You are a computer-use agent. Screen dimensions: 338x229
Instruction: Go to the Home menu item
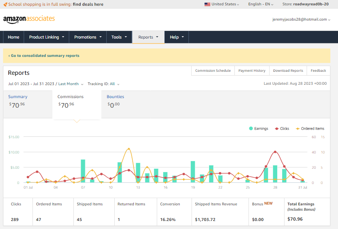[14, 37]
